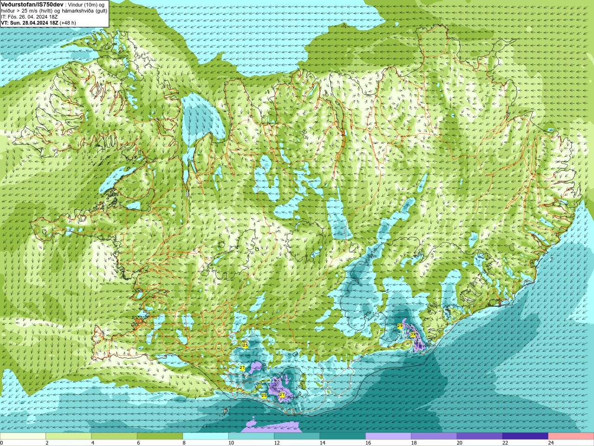Select the 10–12 m/s turquoise legend swatch

click(x=251, y=436)
